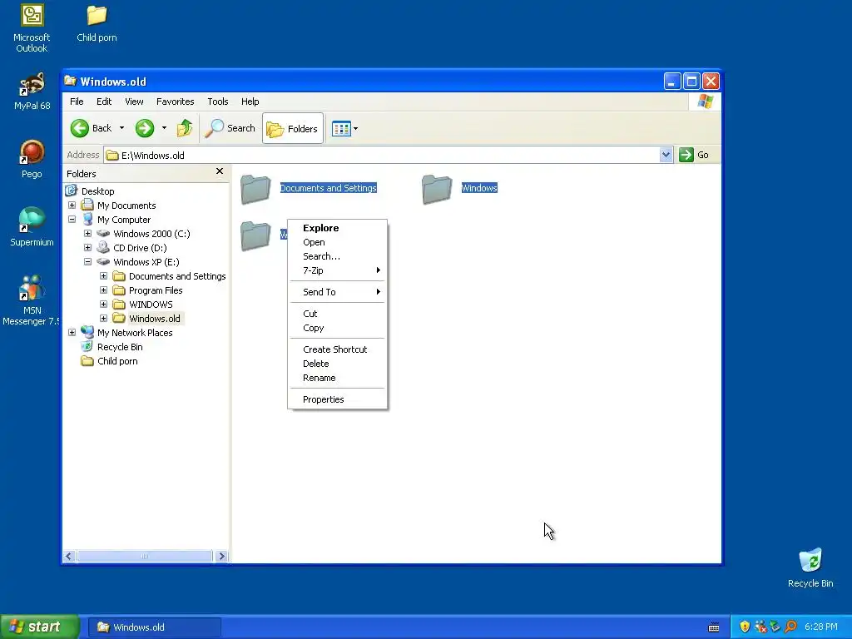Go up one folder level with Up icon
Screen dimensions: 852x639
pyautogui.click(x=185, y=128)
